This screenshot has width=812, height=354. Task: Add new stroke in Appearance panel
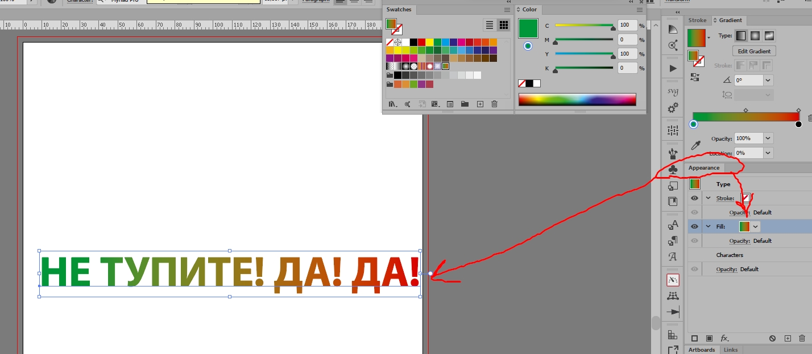(x=694, y=338)
